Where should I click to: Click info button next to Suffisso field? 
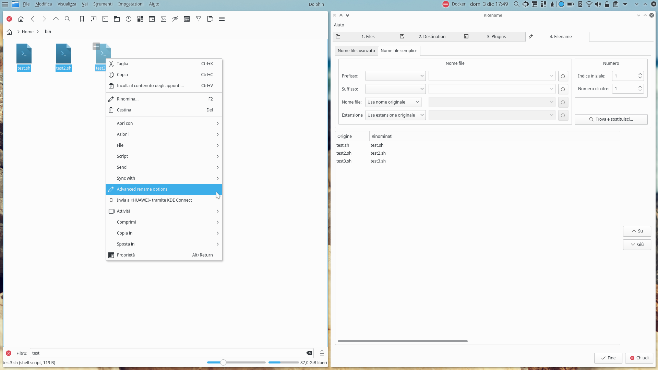click(563, 89)
